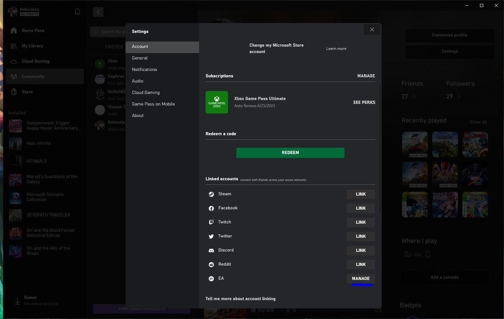Open Microsoft Solitaire Collection icon
Viewport: 504px width, 319px height.
click(x=16, y=197)
